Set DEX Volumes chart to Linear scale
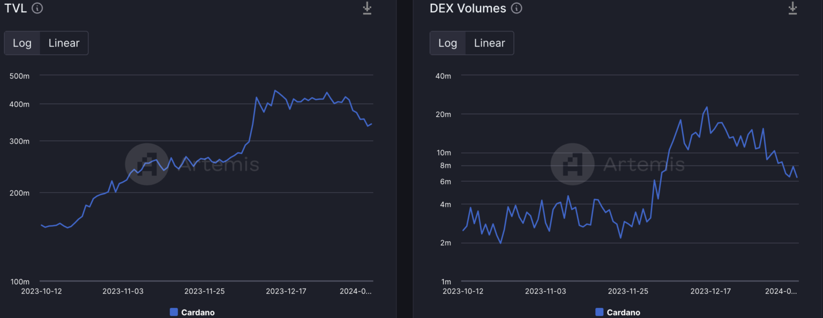Viewport: 823px width, 318px height. (x=489, y=43)
